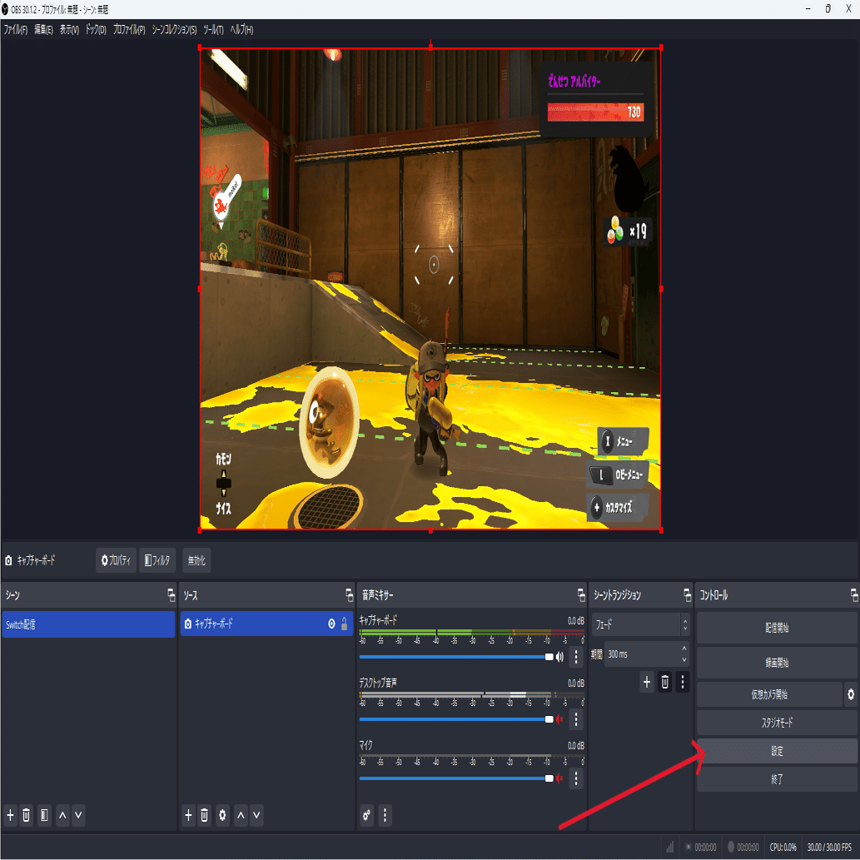Open キャプチャーボード audio channel options menu
The height and width of the screenshot is (860, 860).
click(x=576, y=657)
